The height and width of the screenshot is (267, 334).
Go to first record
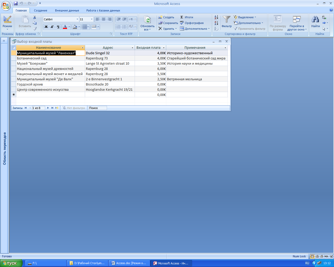click(x=26, y=108)
